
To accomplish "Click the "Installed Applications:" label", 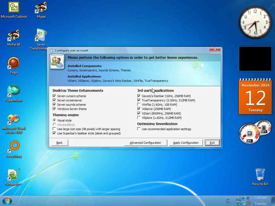I will point(84,76).
